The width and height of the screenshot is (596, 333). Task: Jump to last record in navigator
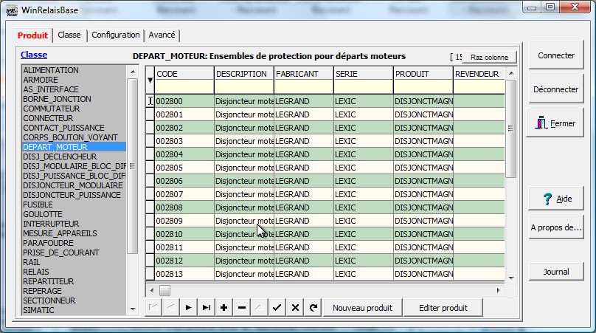(207, 307)
